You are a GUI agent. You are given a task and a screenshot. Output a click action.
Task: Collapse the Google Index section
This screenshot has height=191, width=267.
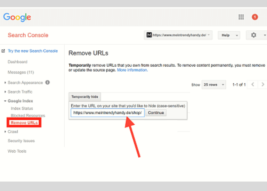pyautogui.click(x=5, y=101)
